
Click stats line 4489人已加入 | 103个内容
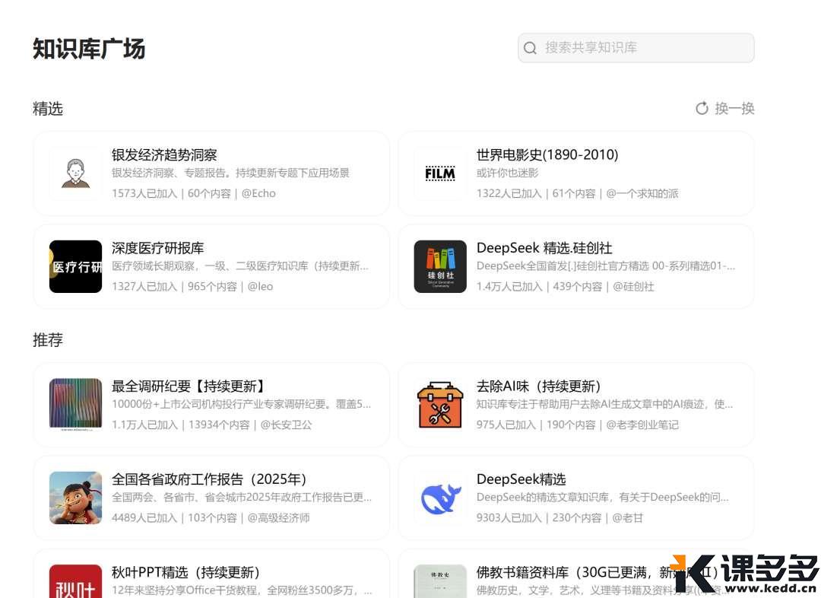coord(211,518)
